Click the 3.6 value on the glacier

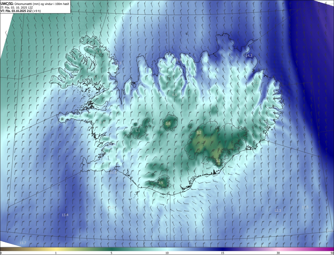coord(168,123)
